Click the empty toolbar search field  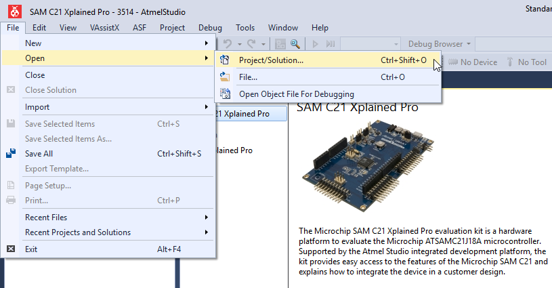513,44
